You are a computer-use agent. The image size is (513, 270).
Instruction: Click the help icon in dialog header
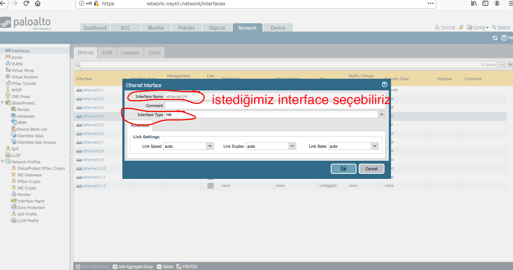click(384, 85)
